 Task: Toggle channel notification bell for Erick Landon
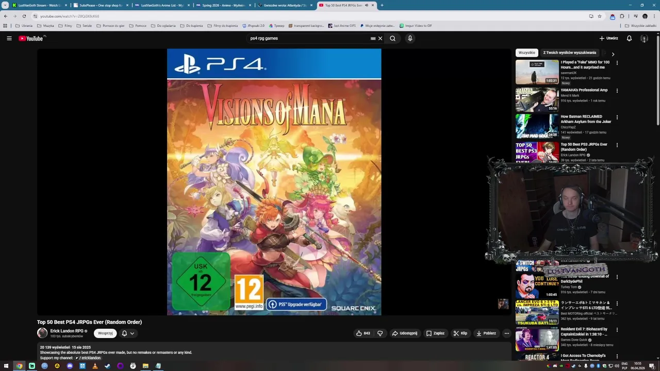(124, 333)
